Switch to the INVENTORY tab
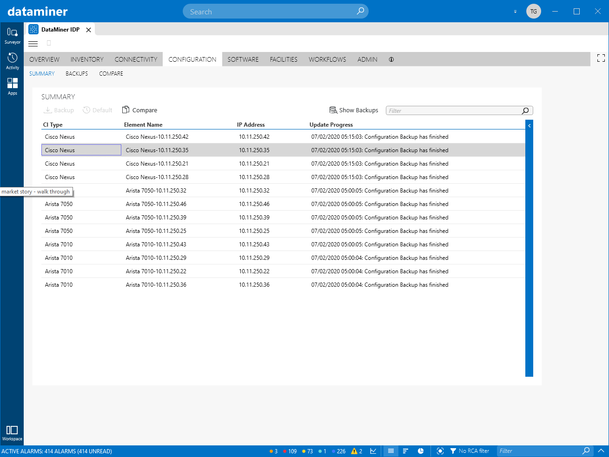Image resolution: width=609 pixels, height=457 pixels. pyautogui.click(x=87, y=59)
